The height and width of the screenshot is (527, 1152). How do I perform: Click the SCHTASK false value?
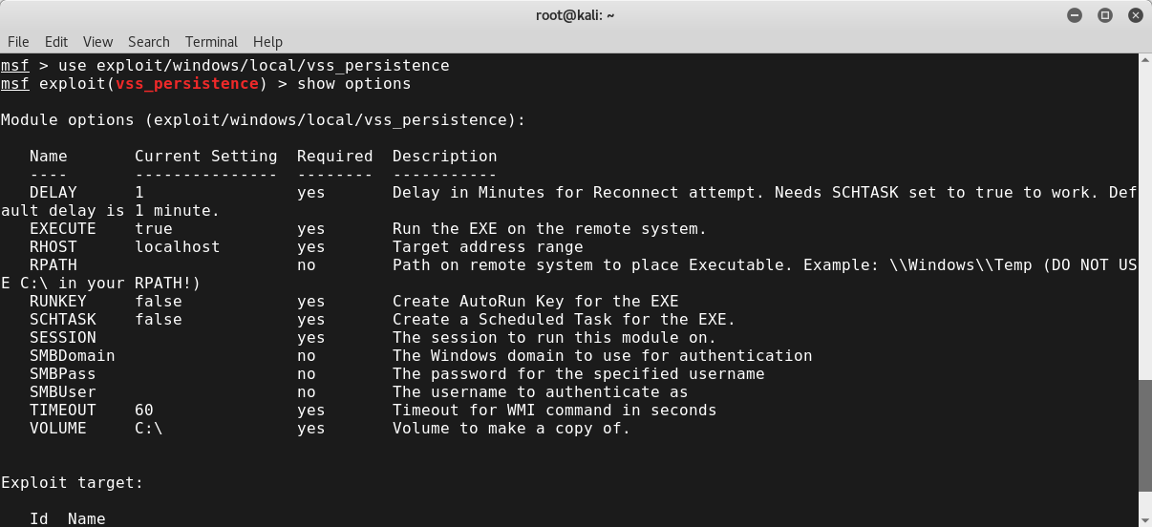pyautogui.click(x=159, y=320)
